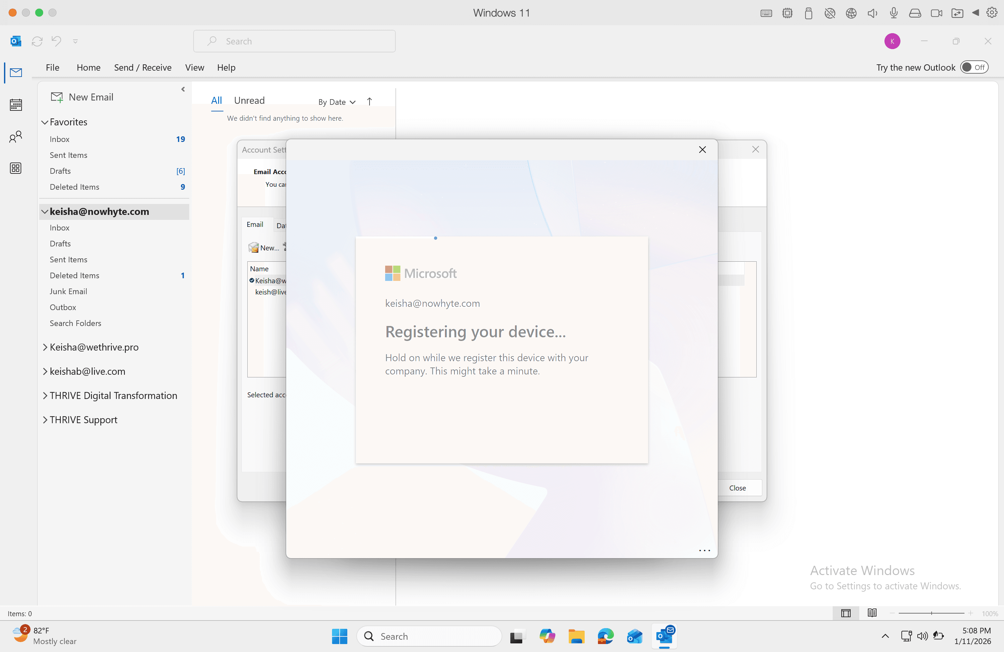
Task: Open the View ribbon tab
Action: (195, 67)
